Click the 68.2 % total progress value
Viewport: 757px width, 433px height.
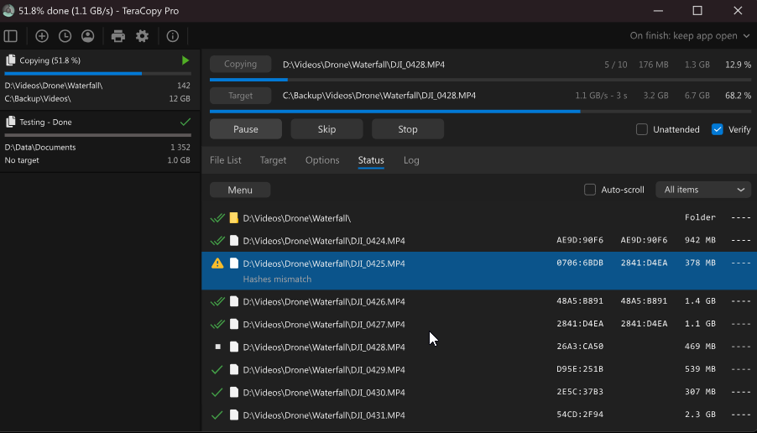(x=738, y=96)
